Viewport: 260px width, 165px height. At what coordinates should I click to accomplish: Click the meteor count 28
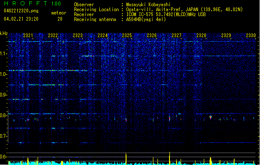pyautogui.click(x=60, y=19)
